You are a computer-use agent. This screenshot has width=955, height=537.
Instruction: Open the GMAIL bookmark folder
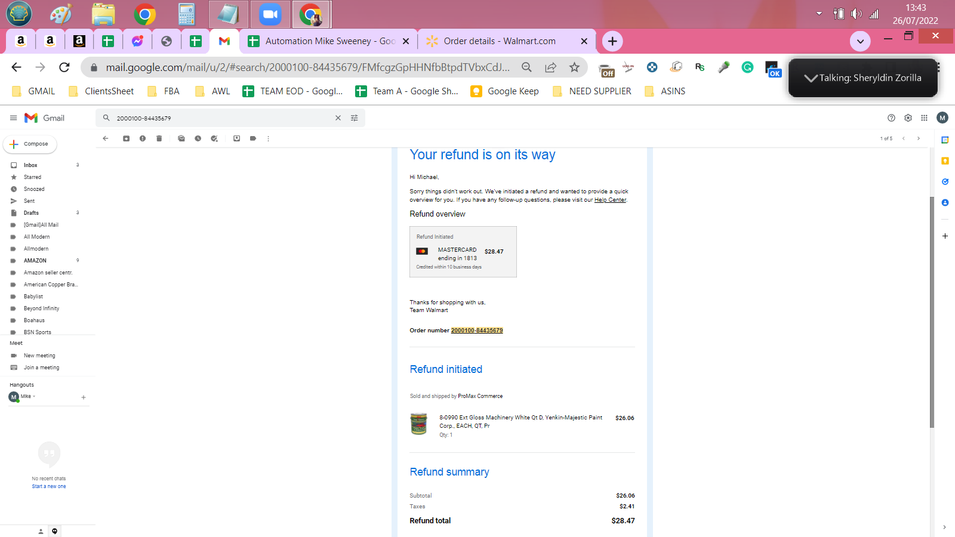pos(34,91)
